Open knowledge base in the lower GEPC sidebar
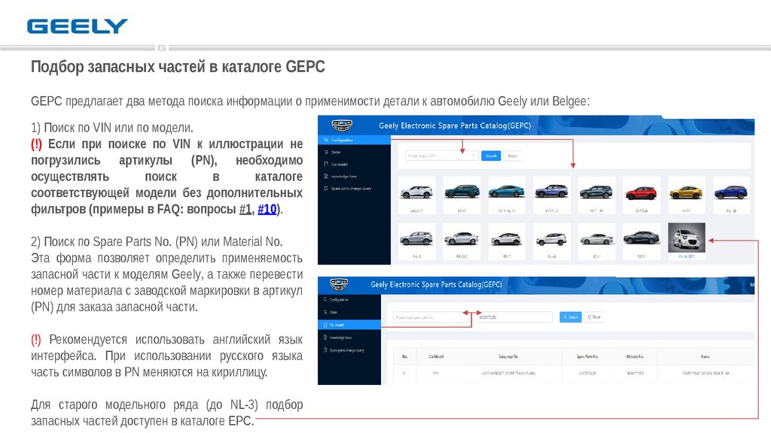771x433 pixels. tap(340, 338)
